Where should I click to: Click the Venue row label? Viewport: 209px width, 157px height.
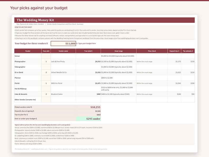17,56
